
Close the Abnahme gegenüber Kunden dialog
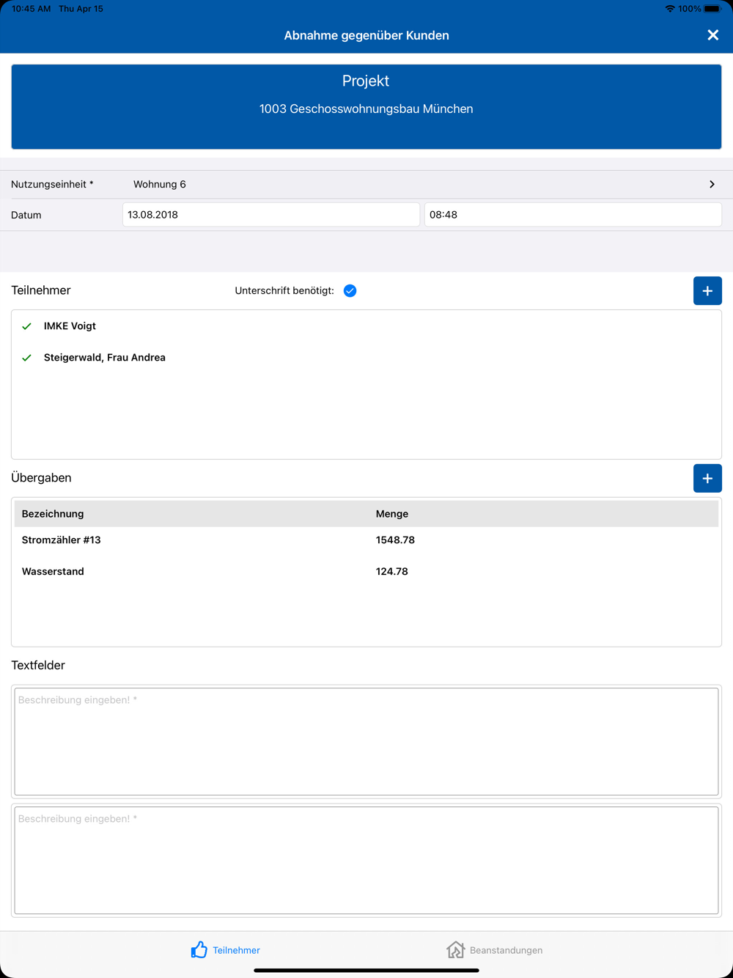coord(712,35)
